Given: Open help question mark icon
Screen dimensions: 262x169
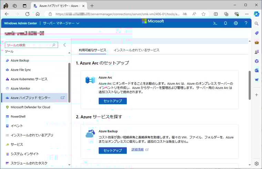Looking at the screenshot, I should (x=246, y=23).
